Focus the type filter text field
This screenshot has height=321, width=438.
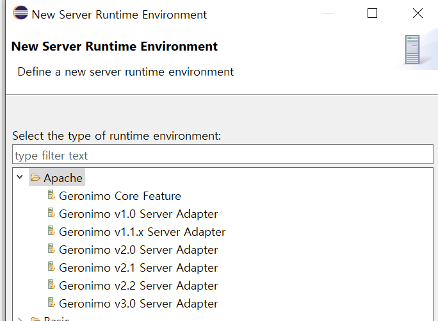tap(223, 154)
